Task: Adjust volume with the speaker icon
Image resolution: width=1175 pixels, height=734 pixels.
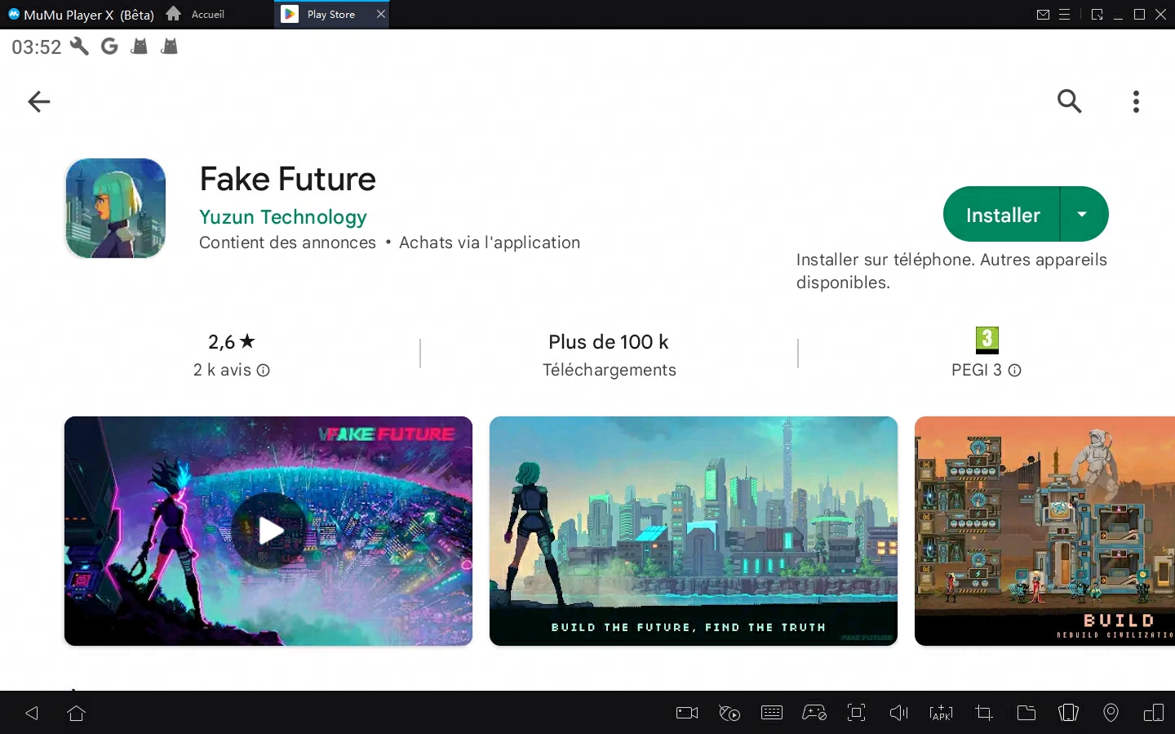Action: point(898,713)
